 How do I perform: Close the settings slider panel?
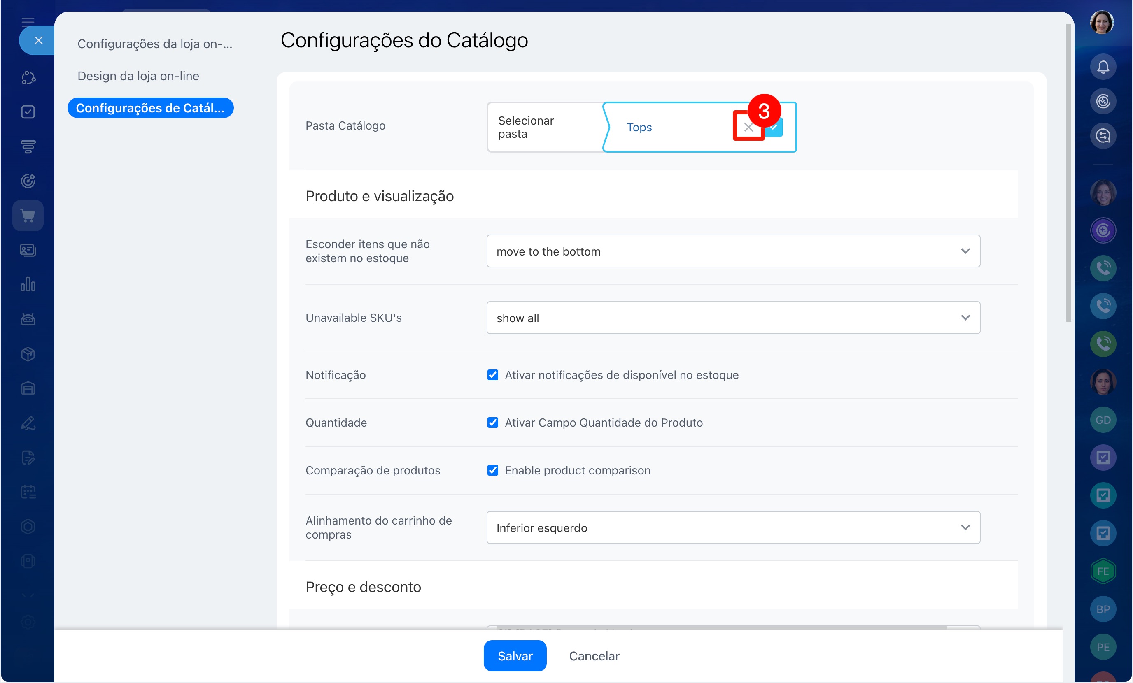click(38, 40)
